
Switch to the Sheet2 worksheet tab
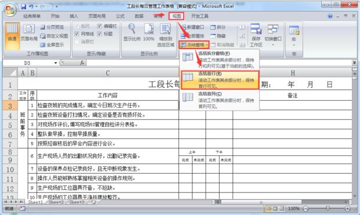(56, 202)
